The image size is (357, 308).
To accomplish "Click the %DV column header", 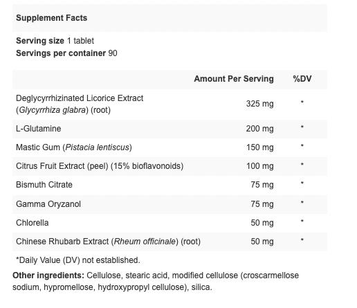I will [302, 79].
